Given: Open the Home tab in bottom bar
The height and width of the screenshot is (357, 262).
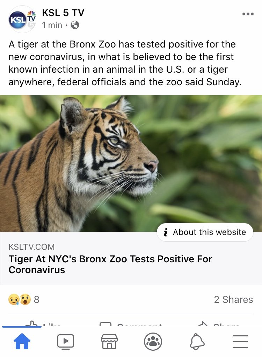Looking at the screenshot, I should point(22,341).
